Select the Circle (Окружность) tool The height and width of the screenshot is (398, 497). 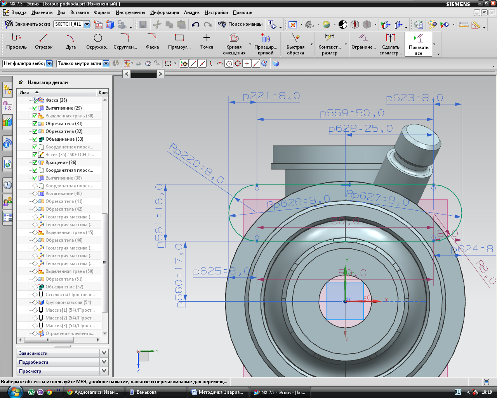pos(98,42)
